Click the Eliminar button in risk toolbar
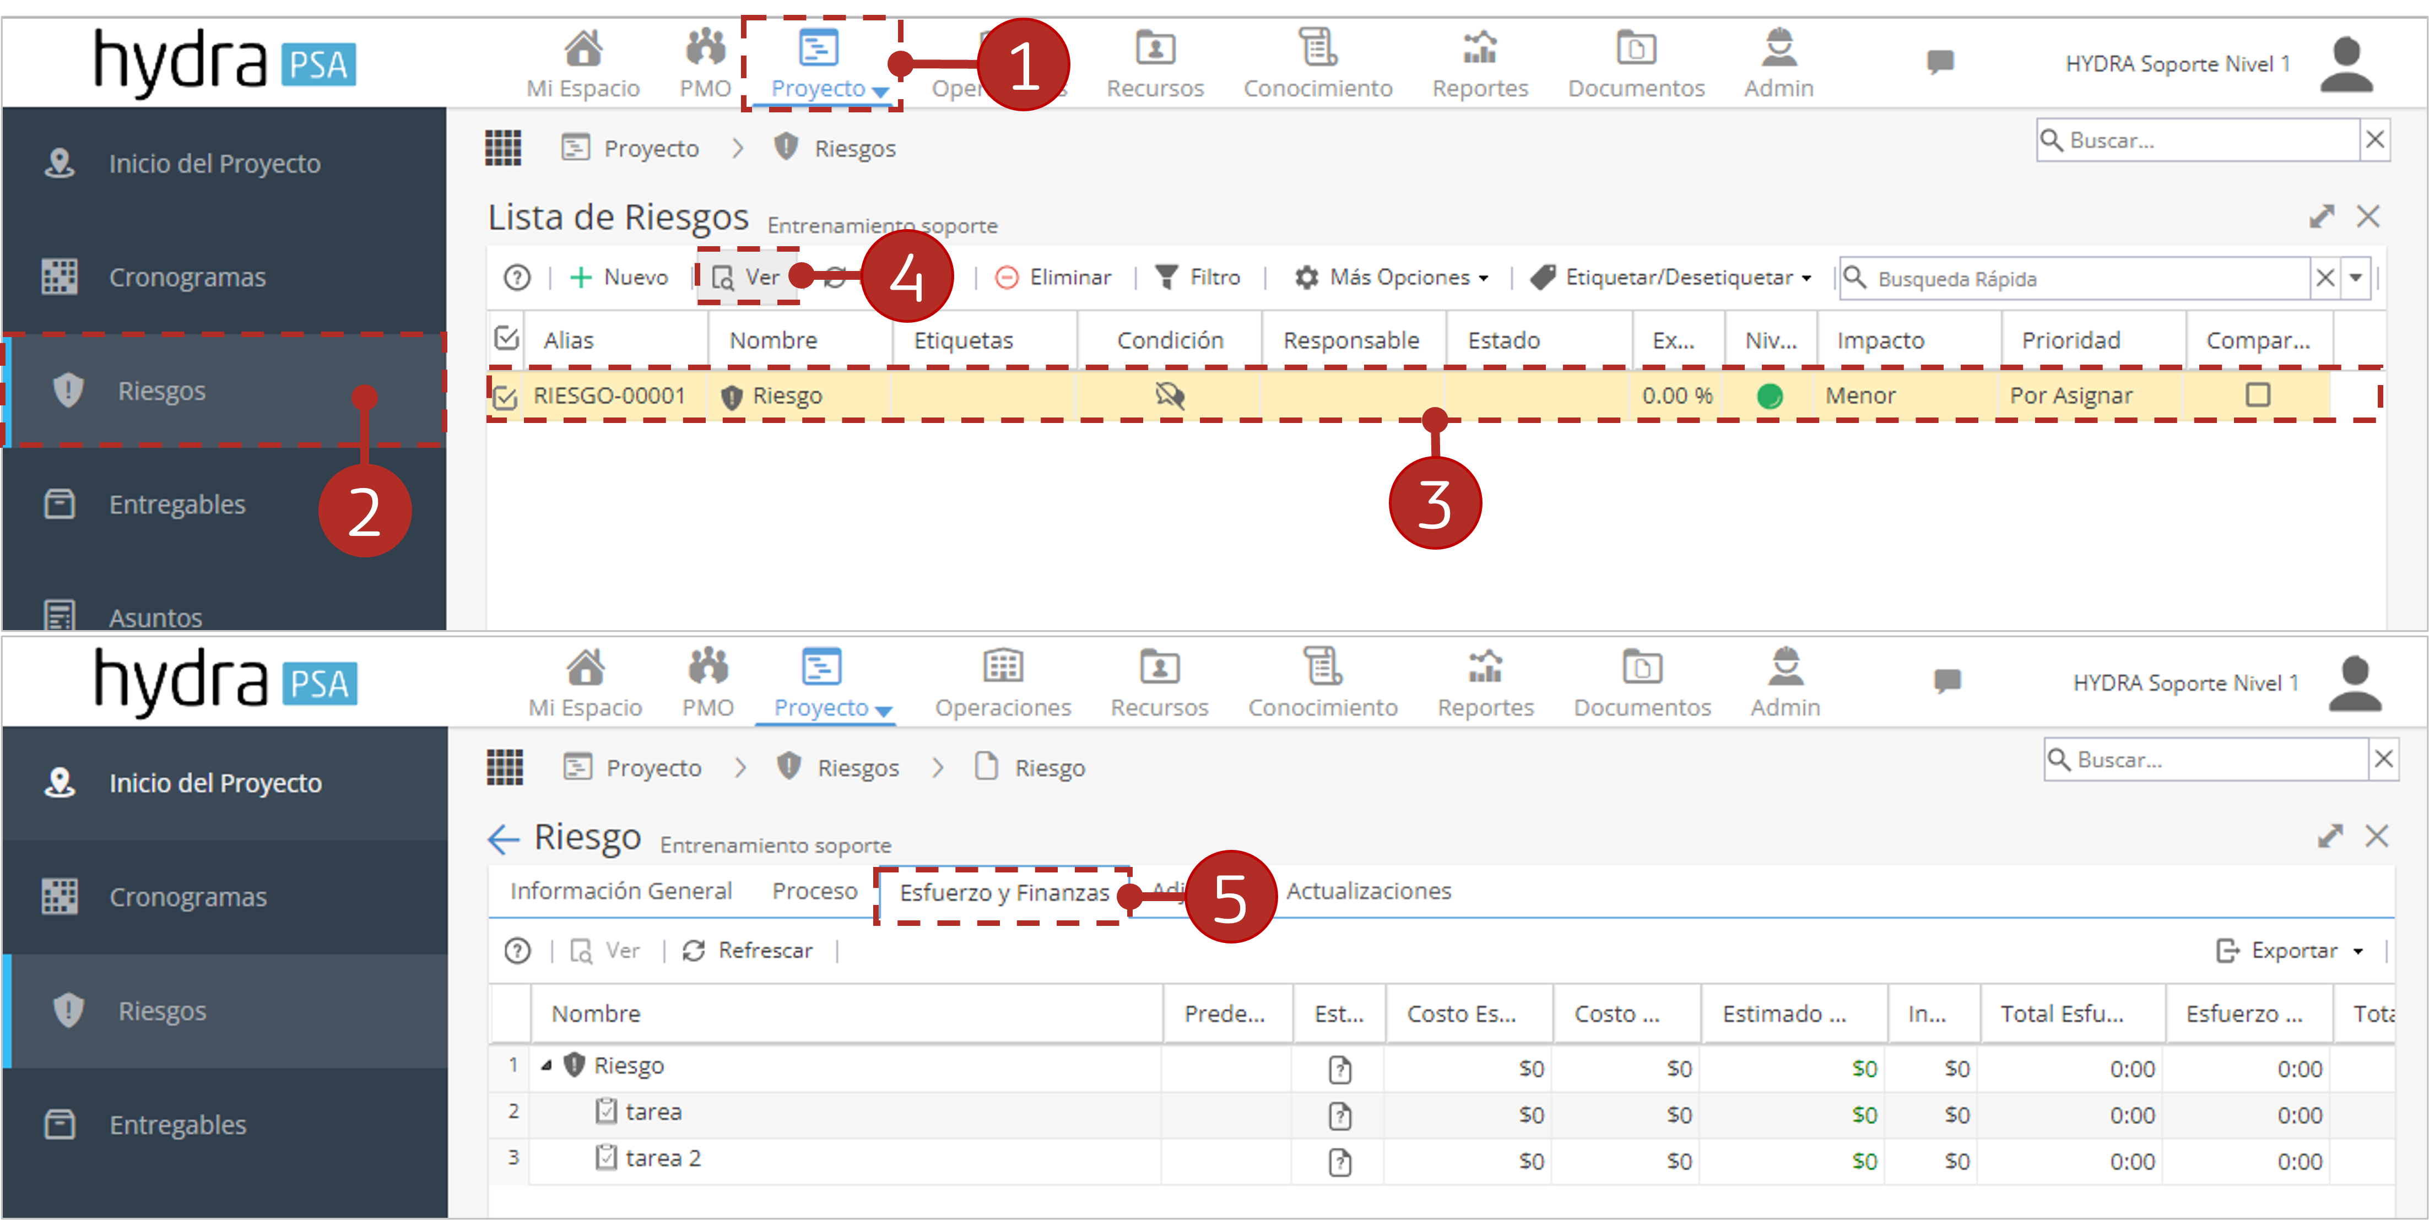The image size is (2429, 1220). pyautogui.click(x=1053, y=277)
